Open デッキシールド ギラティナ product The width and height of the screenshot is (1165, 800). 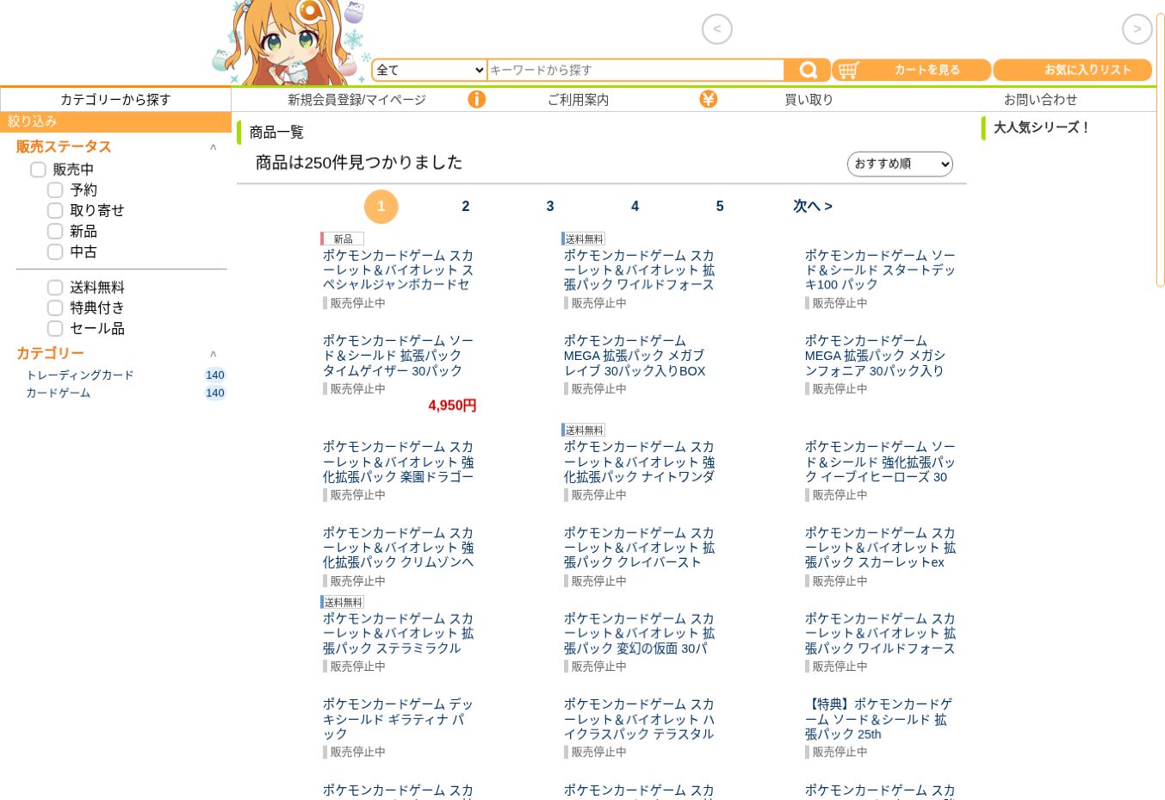(399, 719)
